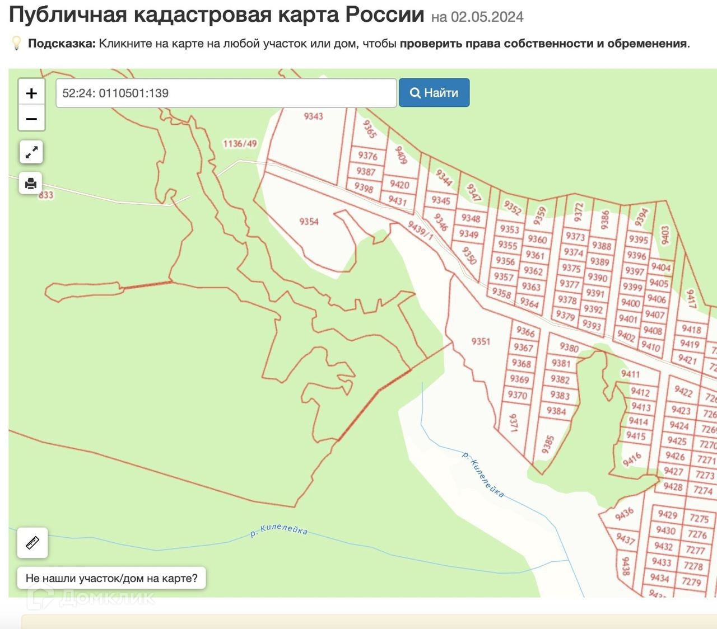Zoom out the cadastral map

tap(31, 119)
